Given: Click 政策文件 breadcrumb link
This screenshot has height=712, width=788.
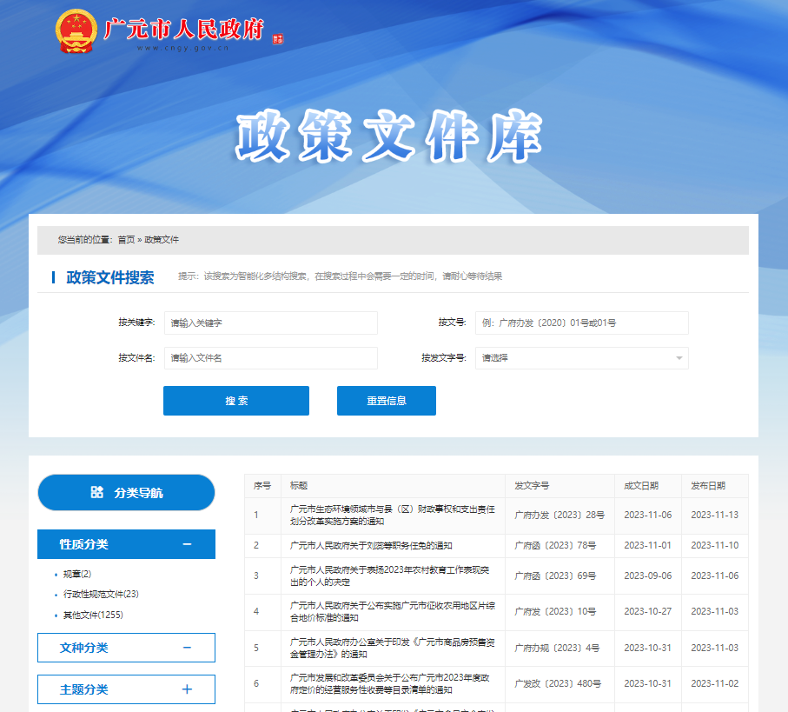Looking at the screenshot, I should point(162,239).
